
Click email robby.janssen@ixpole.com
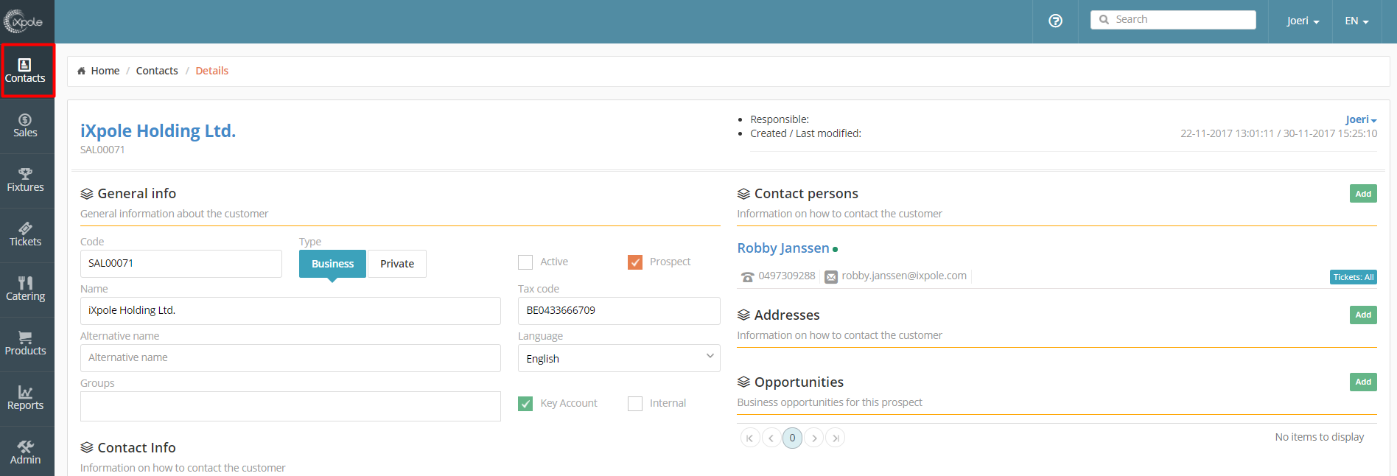click(x=904, y=276)
